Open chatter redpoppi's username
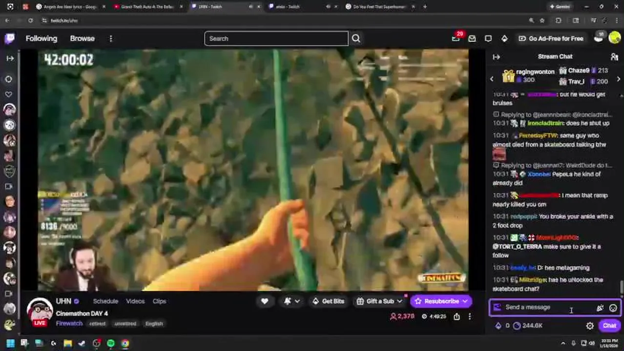Image resolution: width=624 pixels, height=351 pixels. (523, 216)
